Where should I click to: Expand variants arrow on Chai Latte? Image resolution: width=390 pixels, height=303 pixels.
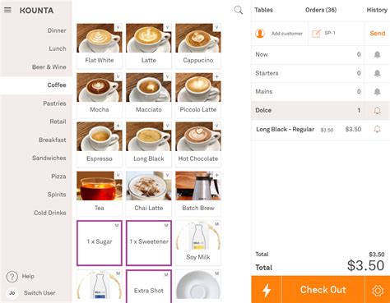coord(168,175)
